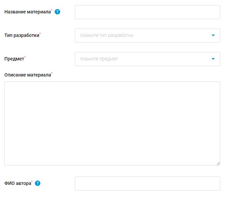229x197 pixels.
Task: Click the arrow of Тип разработки dropdown
Action: 213,35
